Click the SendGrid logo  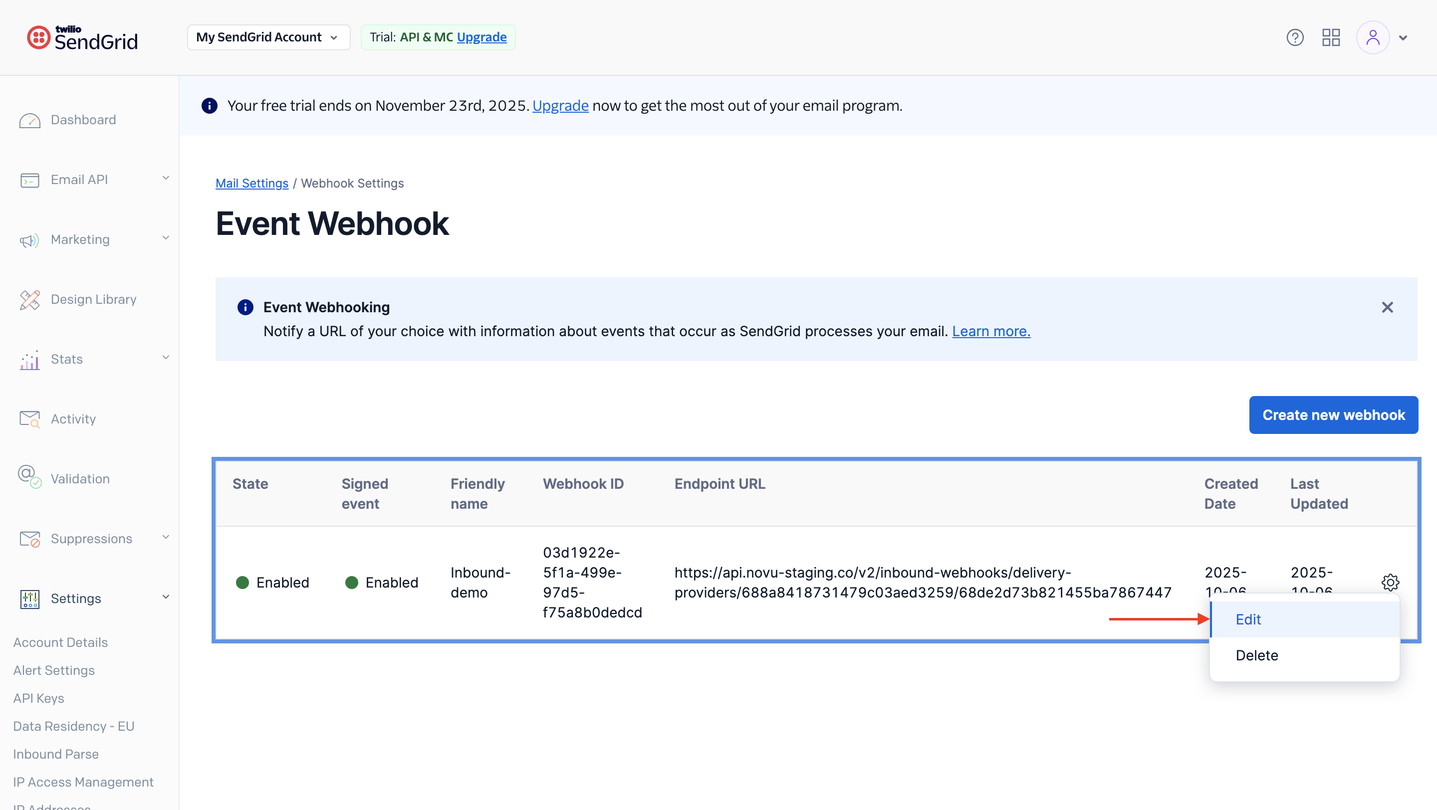(81, 37)
